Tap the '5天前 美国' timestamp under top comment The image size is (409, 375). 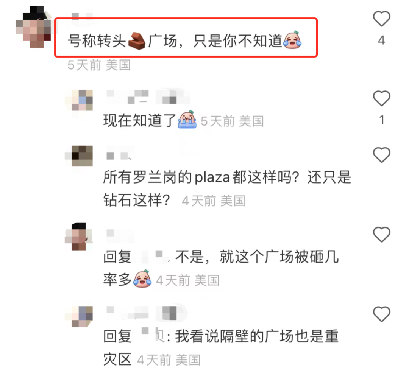(99, 65)
